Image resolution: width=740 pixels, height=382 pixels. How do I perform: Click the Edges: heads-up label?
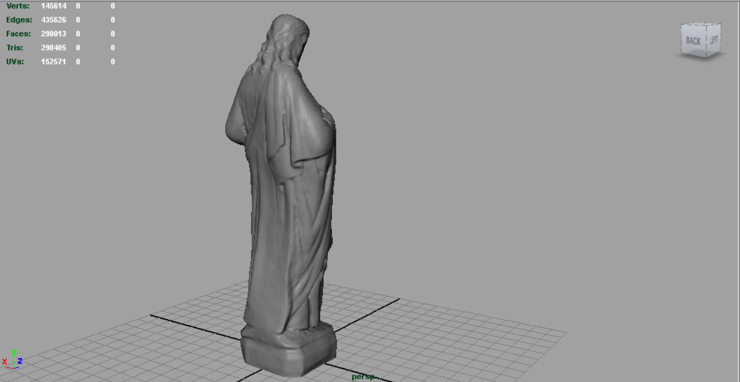click(19, 20)
